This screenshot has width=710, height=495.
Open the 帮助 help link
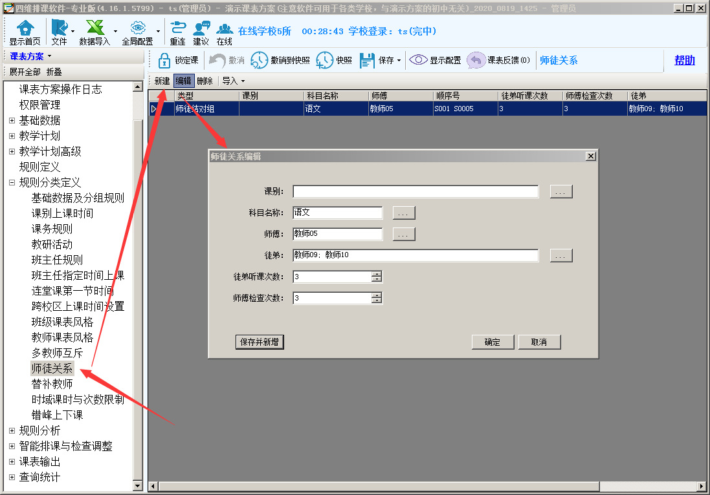click(x=684, y=61)
